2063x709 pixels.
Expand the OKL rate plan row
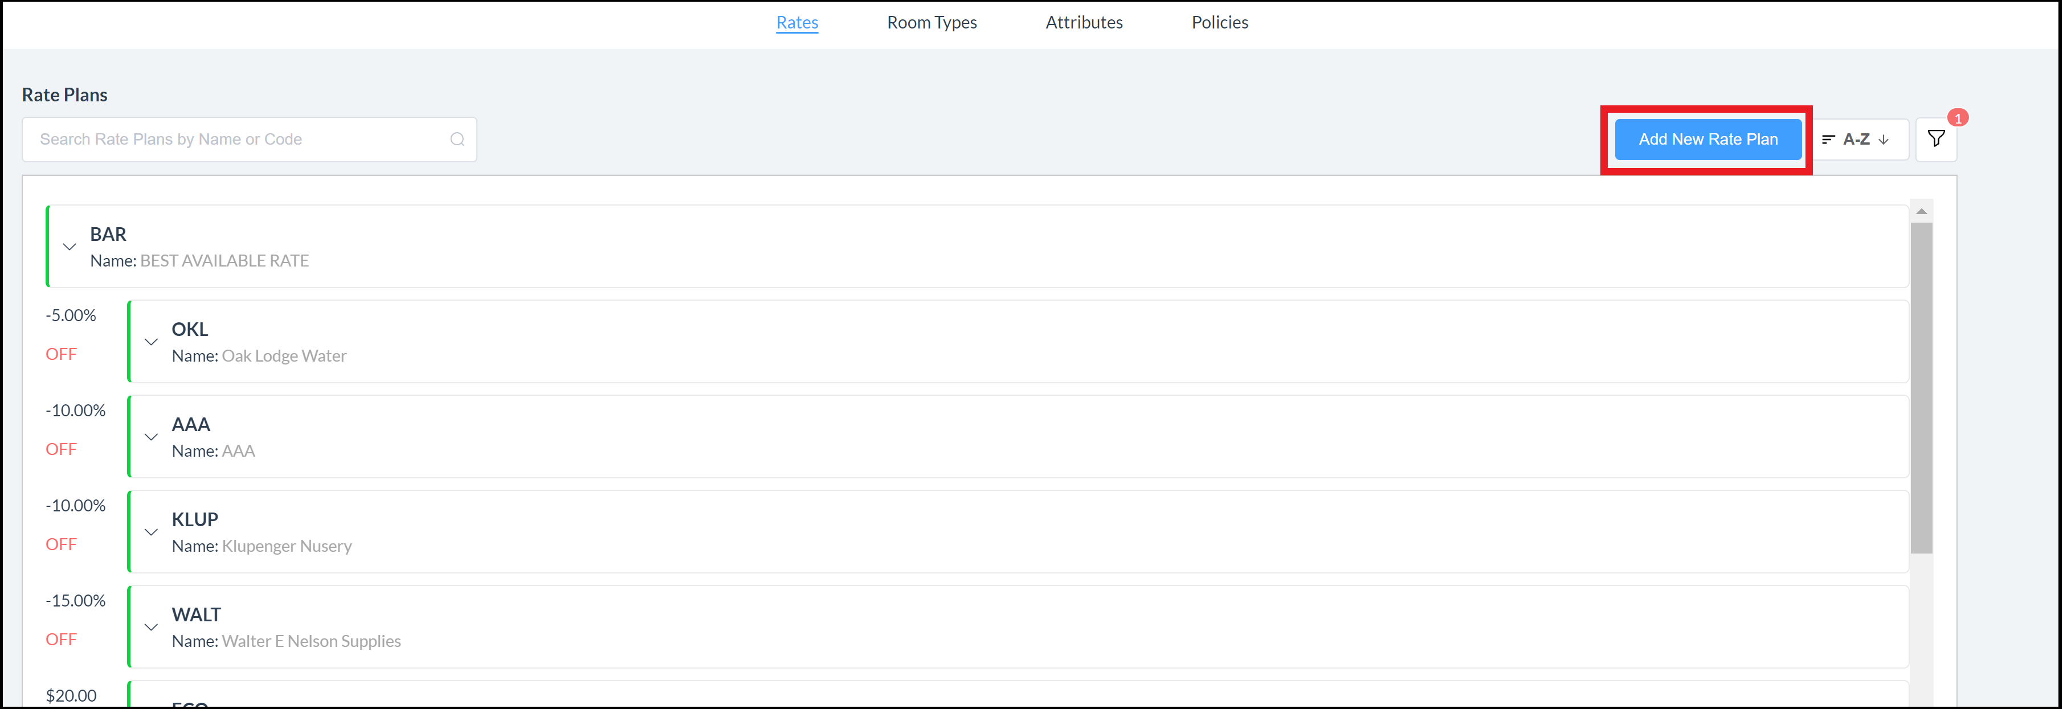click(x=149, y=339)
